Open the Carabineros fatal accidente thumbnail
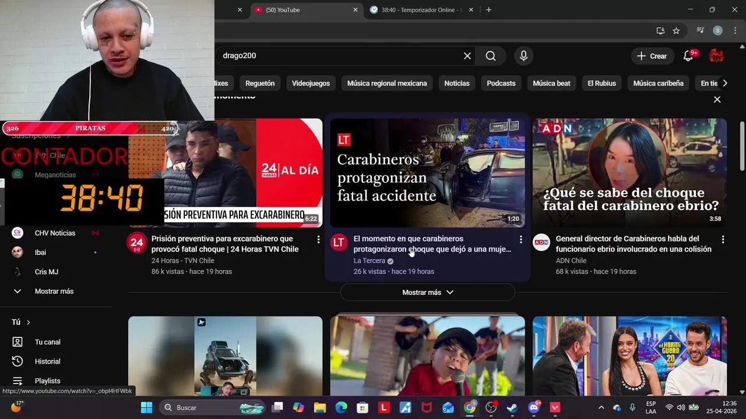 click(427, 173)
